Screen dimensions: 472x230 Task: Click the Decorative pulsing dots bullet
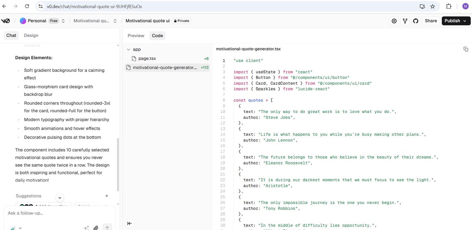point(63,137)
